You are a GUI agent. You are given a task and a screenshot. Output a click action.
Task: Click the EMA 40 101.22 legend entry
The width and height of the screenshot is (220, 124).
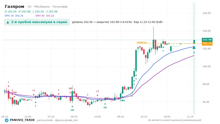[45, 15]
